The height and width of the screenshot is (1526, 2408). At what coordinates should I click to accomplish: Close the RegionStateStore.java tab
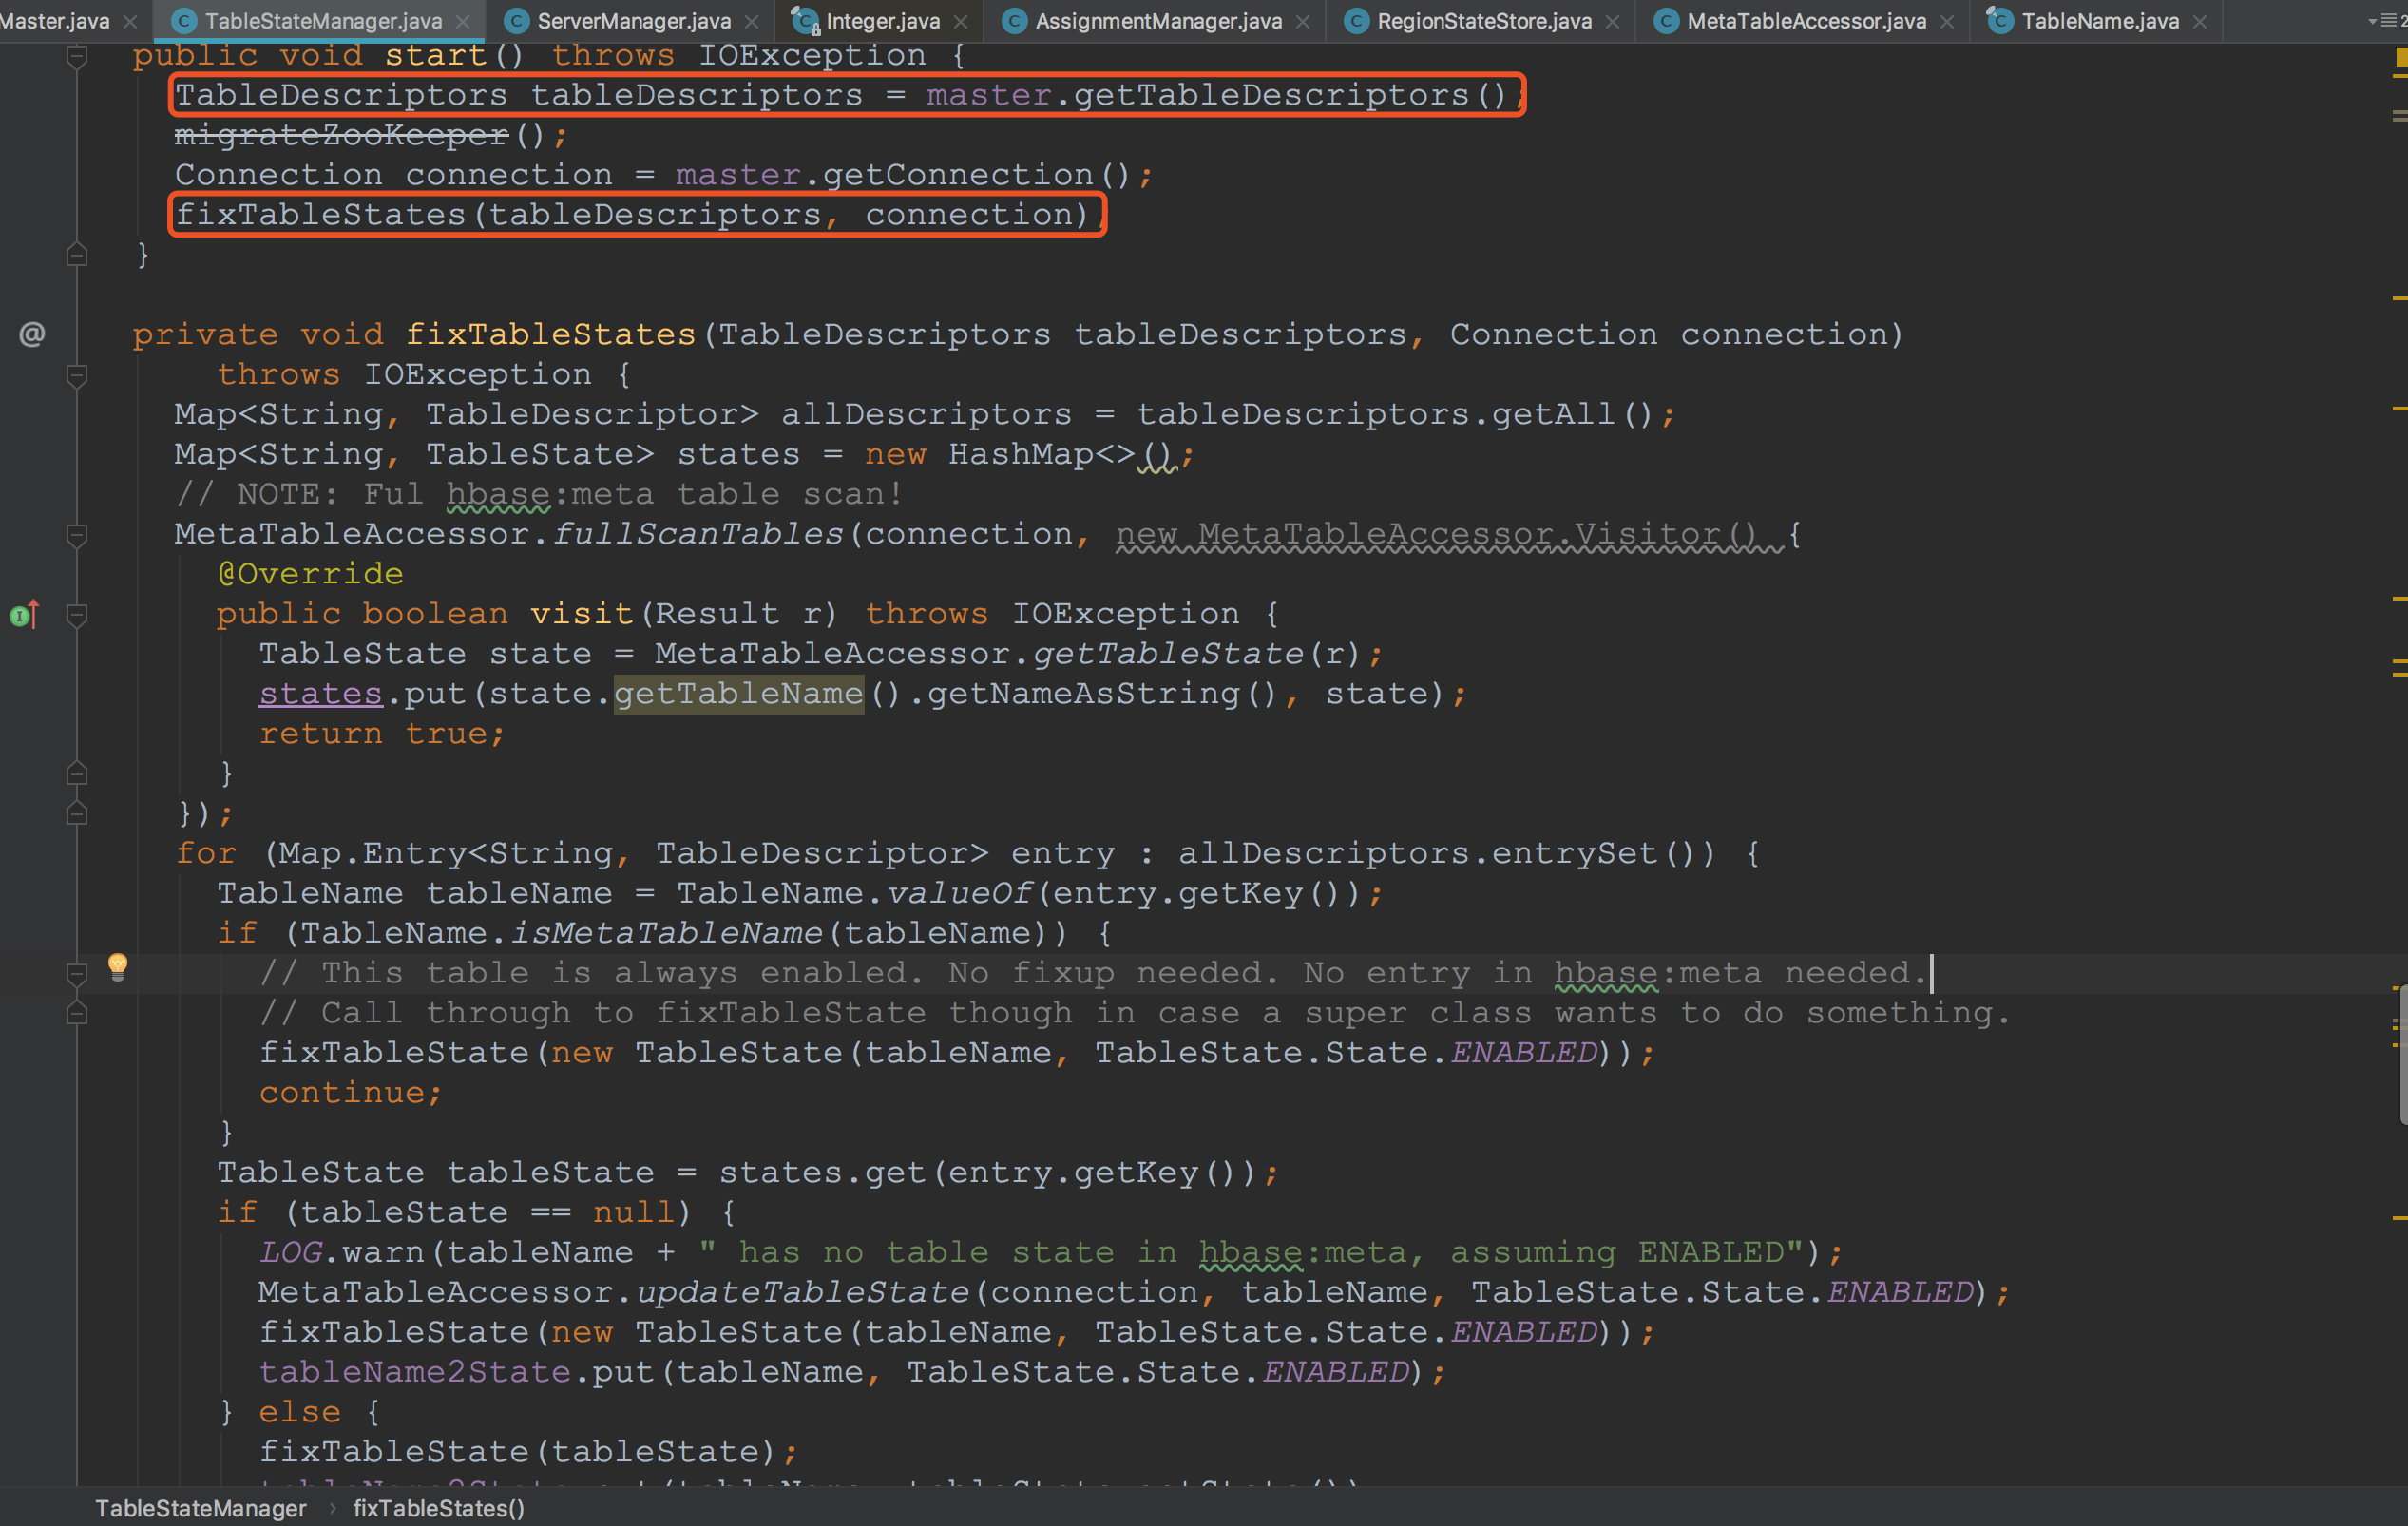[1612, 22]
